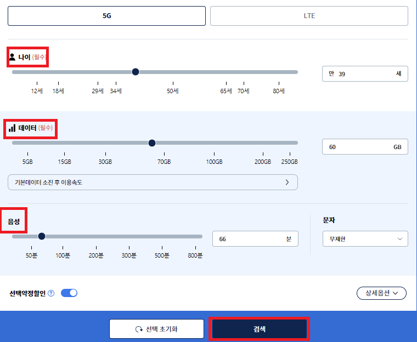Toggle the 선택약정할인 switch
The width and height of the screenshot is (417, 342).
[x=69, y=293]
